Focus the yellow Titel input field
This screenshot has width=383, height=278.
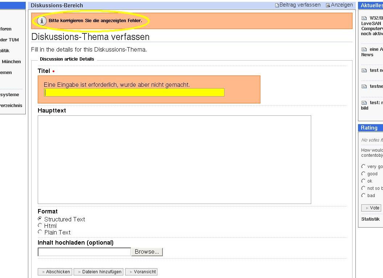[x=134, y=93]
